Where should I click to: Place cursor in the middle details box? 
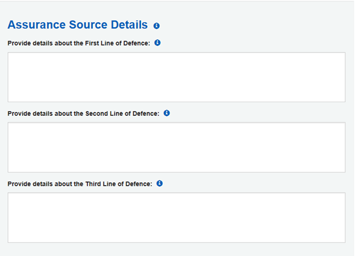coord(176,148)
